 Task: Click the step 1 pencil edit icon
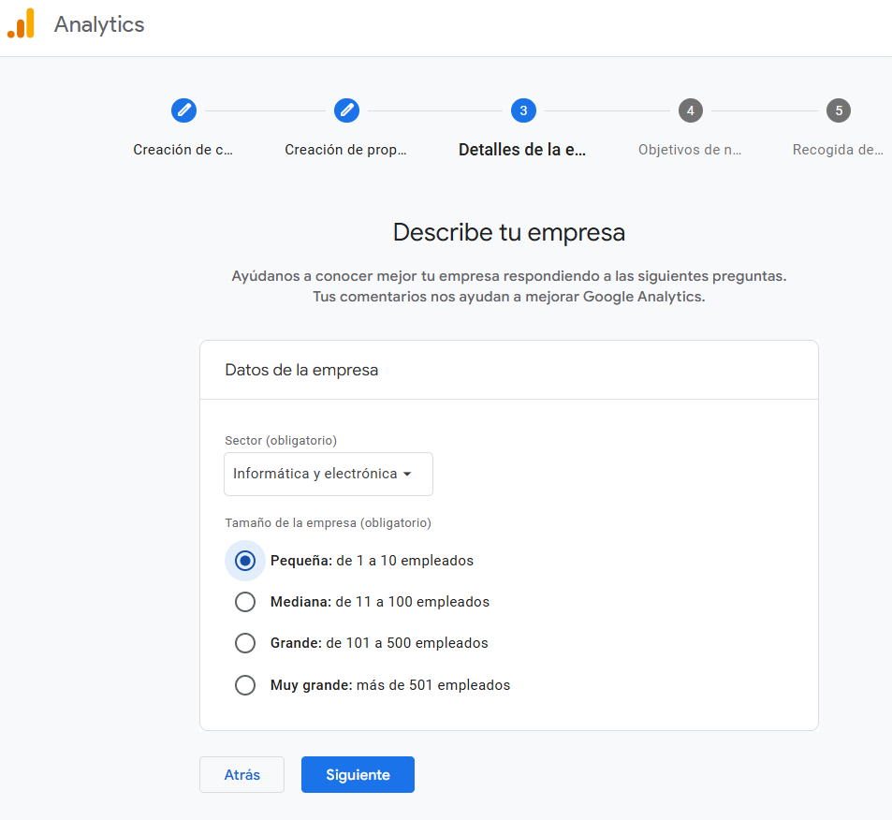(183, 110)
